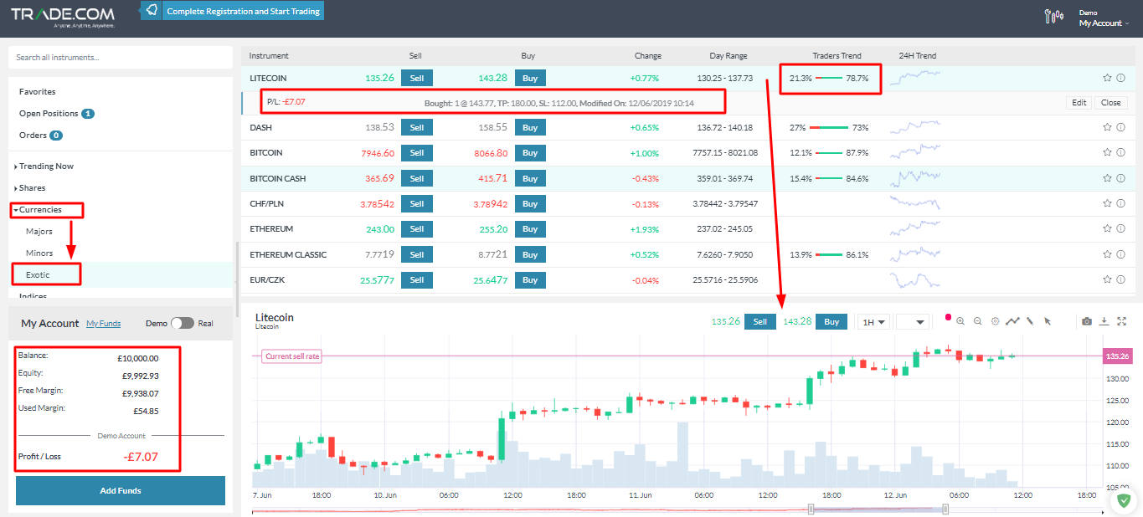The height and width of the screenshot is (517, 1143).
Task: Click Complete Registration and Start Trading
Action: pos(243,12)
